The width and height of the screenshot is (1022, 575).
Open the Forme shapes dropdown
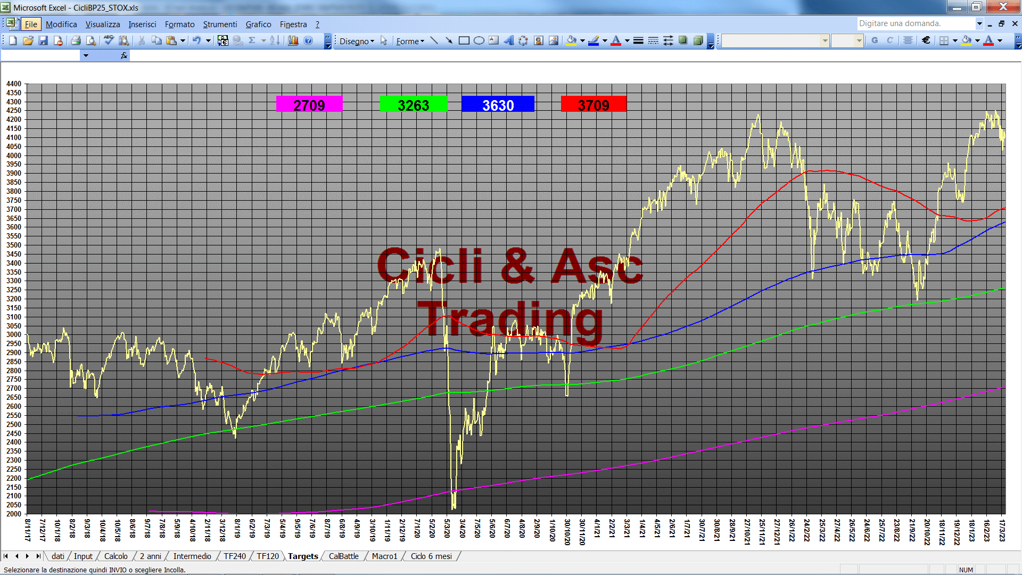pos(410,41)
